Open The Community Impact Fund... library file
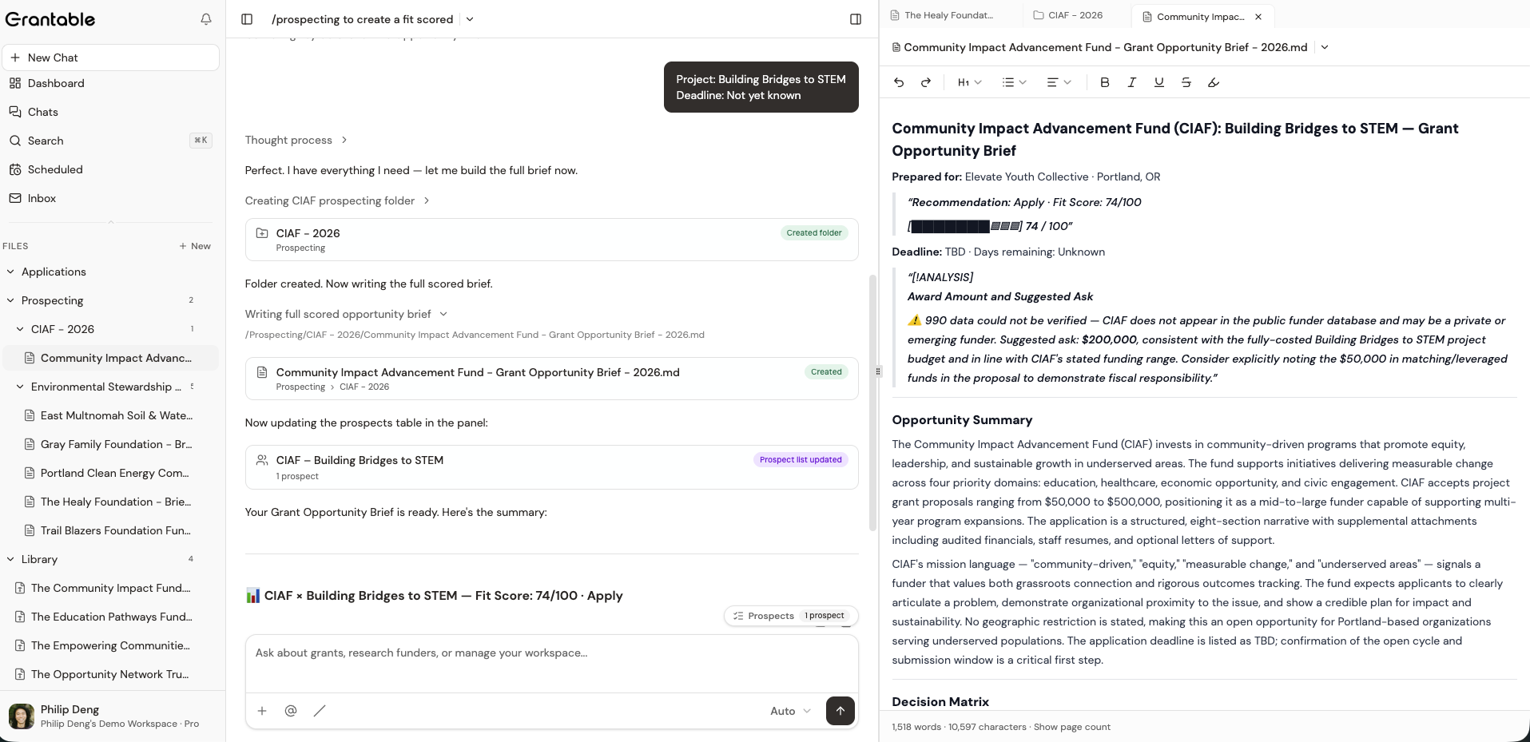Image resolution: width=1530 pixels, height=742 pixels. (111, 588)
